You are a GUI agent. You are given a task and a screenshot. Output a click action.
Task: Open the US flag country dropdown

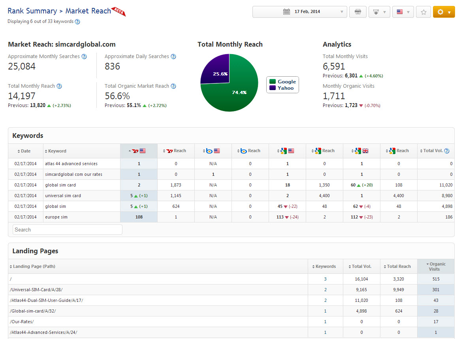403,12
